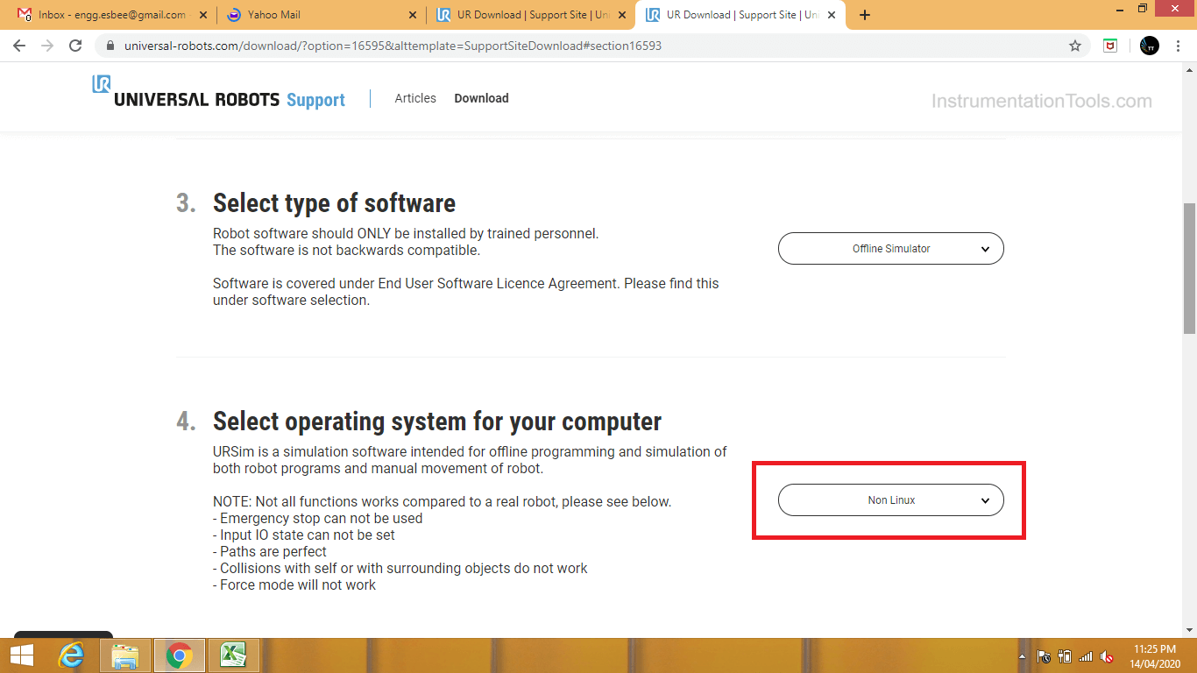Open the Action Center flag icon
Screen dimensions: 1197x673
point(1044,656)
